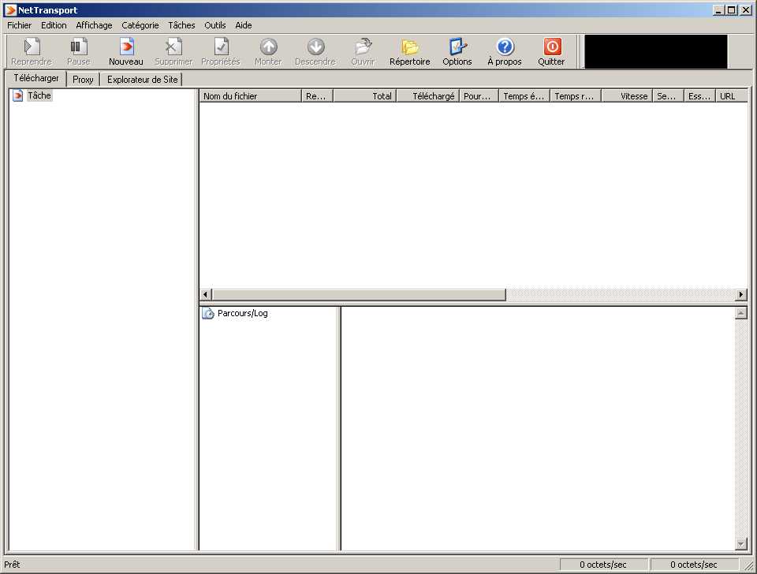Image resolution: width=757 pixels, height=574 pixels.
Task: Open the Répertoire folder icon
Action: (x=410, y=47)
